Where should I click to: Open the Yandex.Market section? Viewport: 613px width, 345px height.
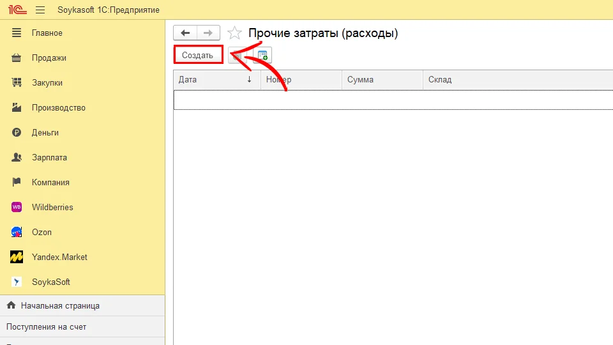(59, 257)
